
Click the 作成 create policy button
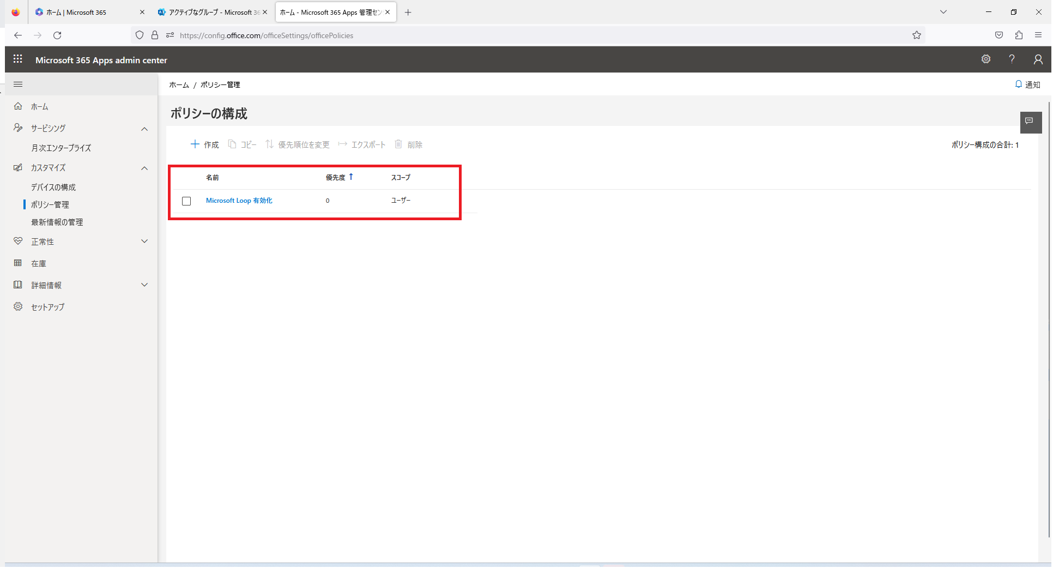(x=204, y=144)
